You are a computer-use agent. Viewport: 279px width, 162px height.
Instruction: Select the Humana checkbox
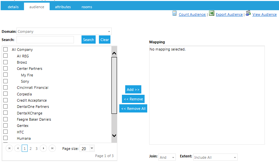point(6,138)
